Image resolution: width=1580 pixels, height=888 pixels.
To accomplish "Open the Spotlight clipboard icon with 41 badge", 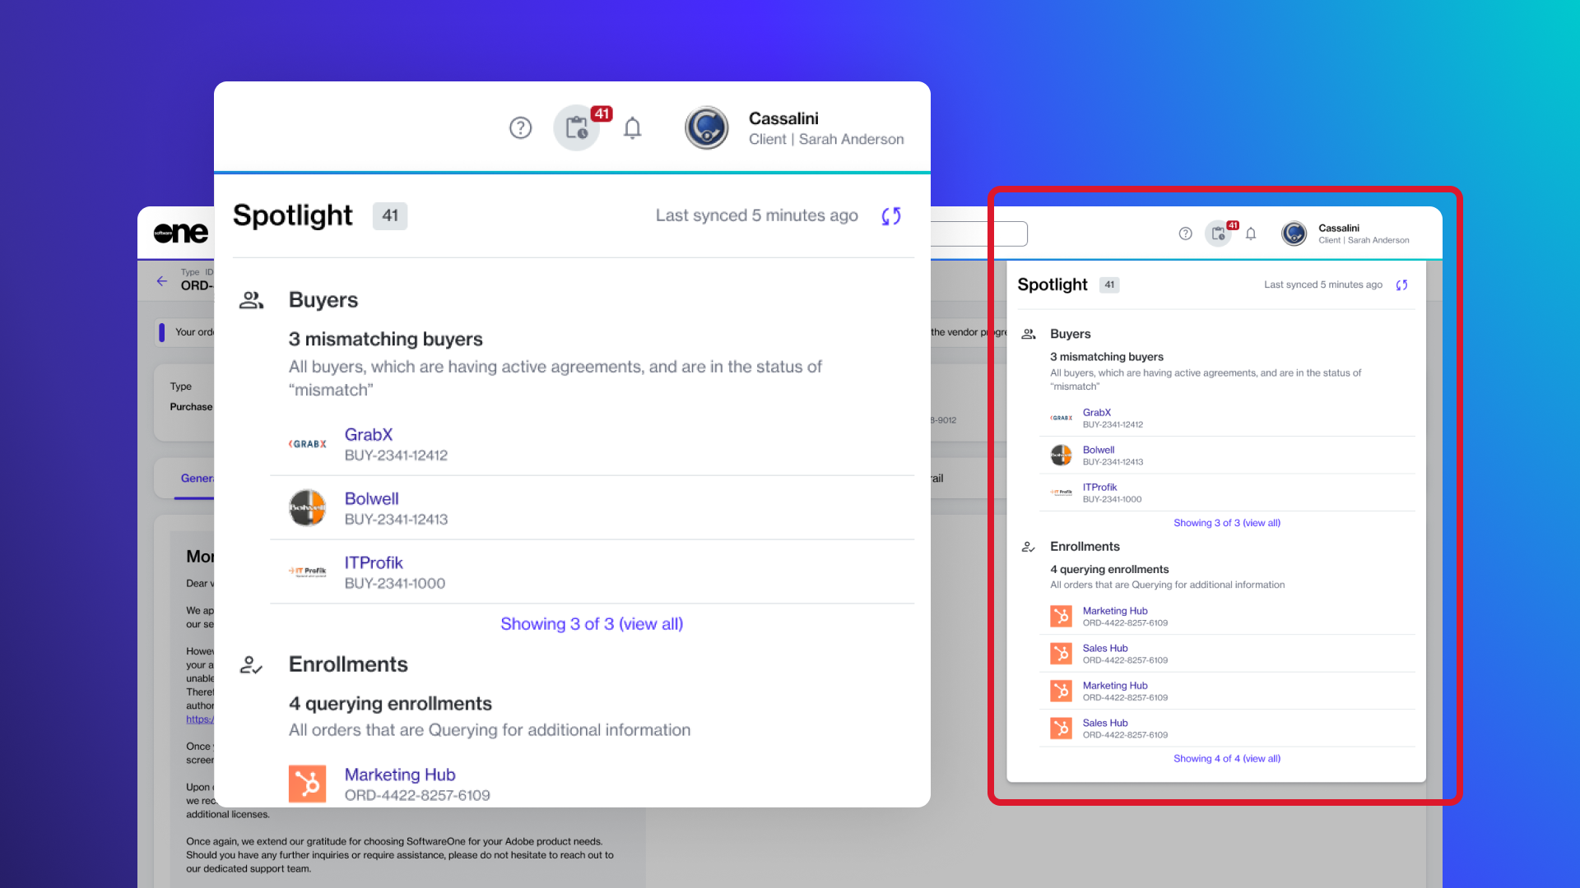I will 577,128.
